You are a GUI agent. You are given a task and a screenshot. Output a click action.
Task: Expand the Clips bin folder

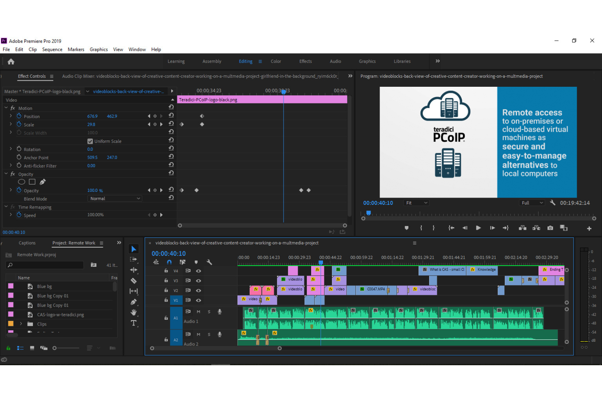pyautogui.click(x=21, y=324)
